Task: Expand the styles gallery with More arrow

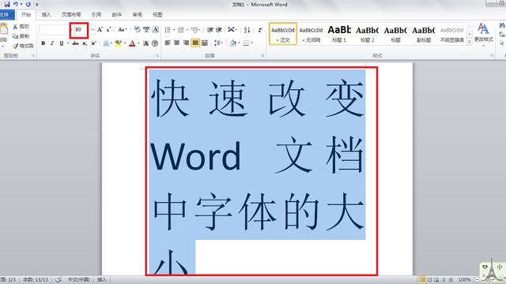Action: tap(470, 42)
